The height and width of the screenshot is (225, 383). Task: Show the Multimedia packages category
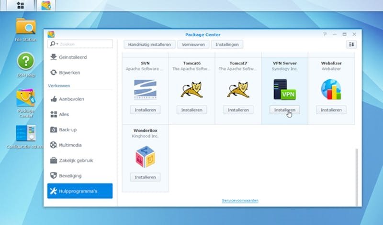[80, 145]
